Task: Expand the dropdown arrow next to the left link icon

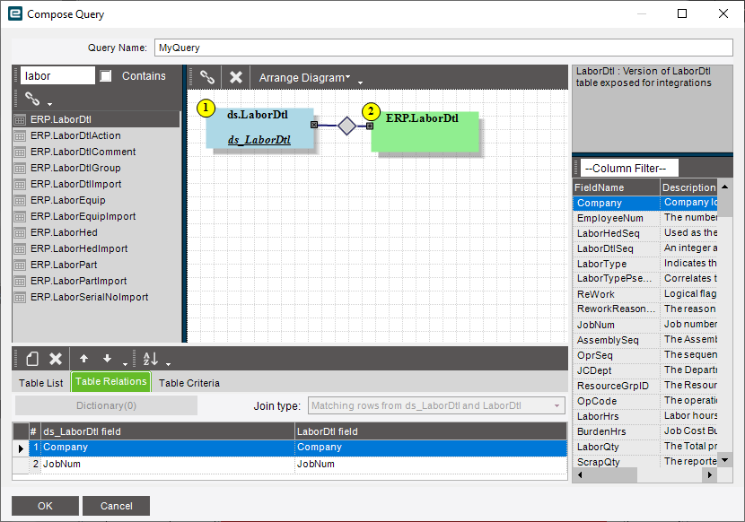Action: [49, 103]
